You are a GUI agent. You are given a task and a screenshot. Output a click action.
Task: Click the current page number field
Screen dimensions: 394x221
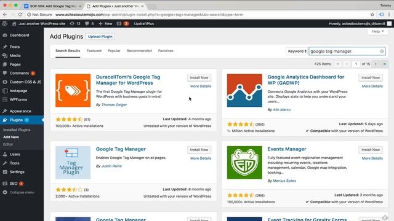(x=356, y=64)
